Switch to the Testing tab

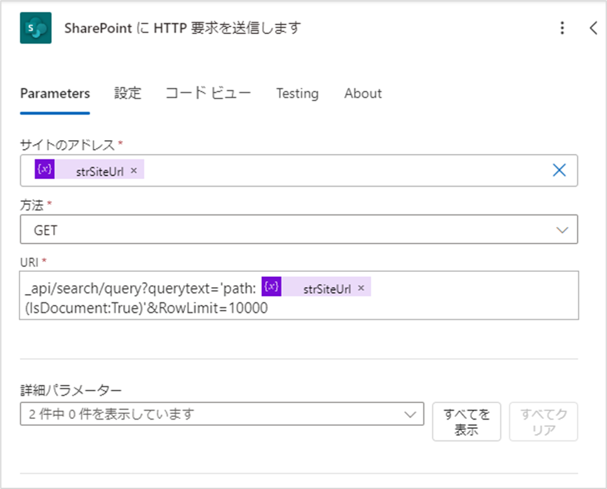(297, 93)
